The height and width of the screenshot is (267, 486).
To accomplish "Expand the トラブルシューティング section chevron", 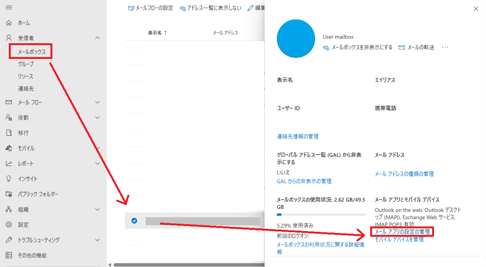I will point(98,240).
